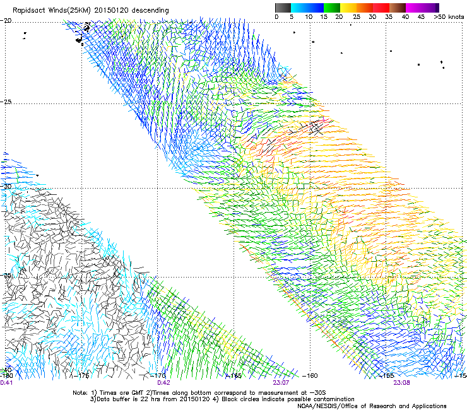The image size is (467, 410).
Task: Click the legend value 25
Action: [x=357, y=17]
